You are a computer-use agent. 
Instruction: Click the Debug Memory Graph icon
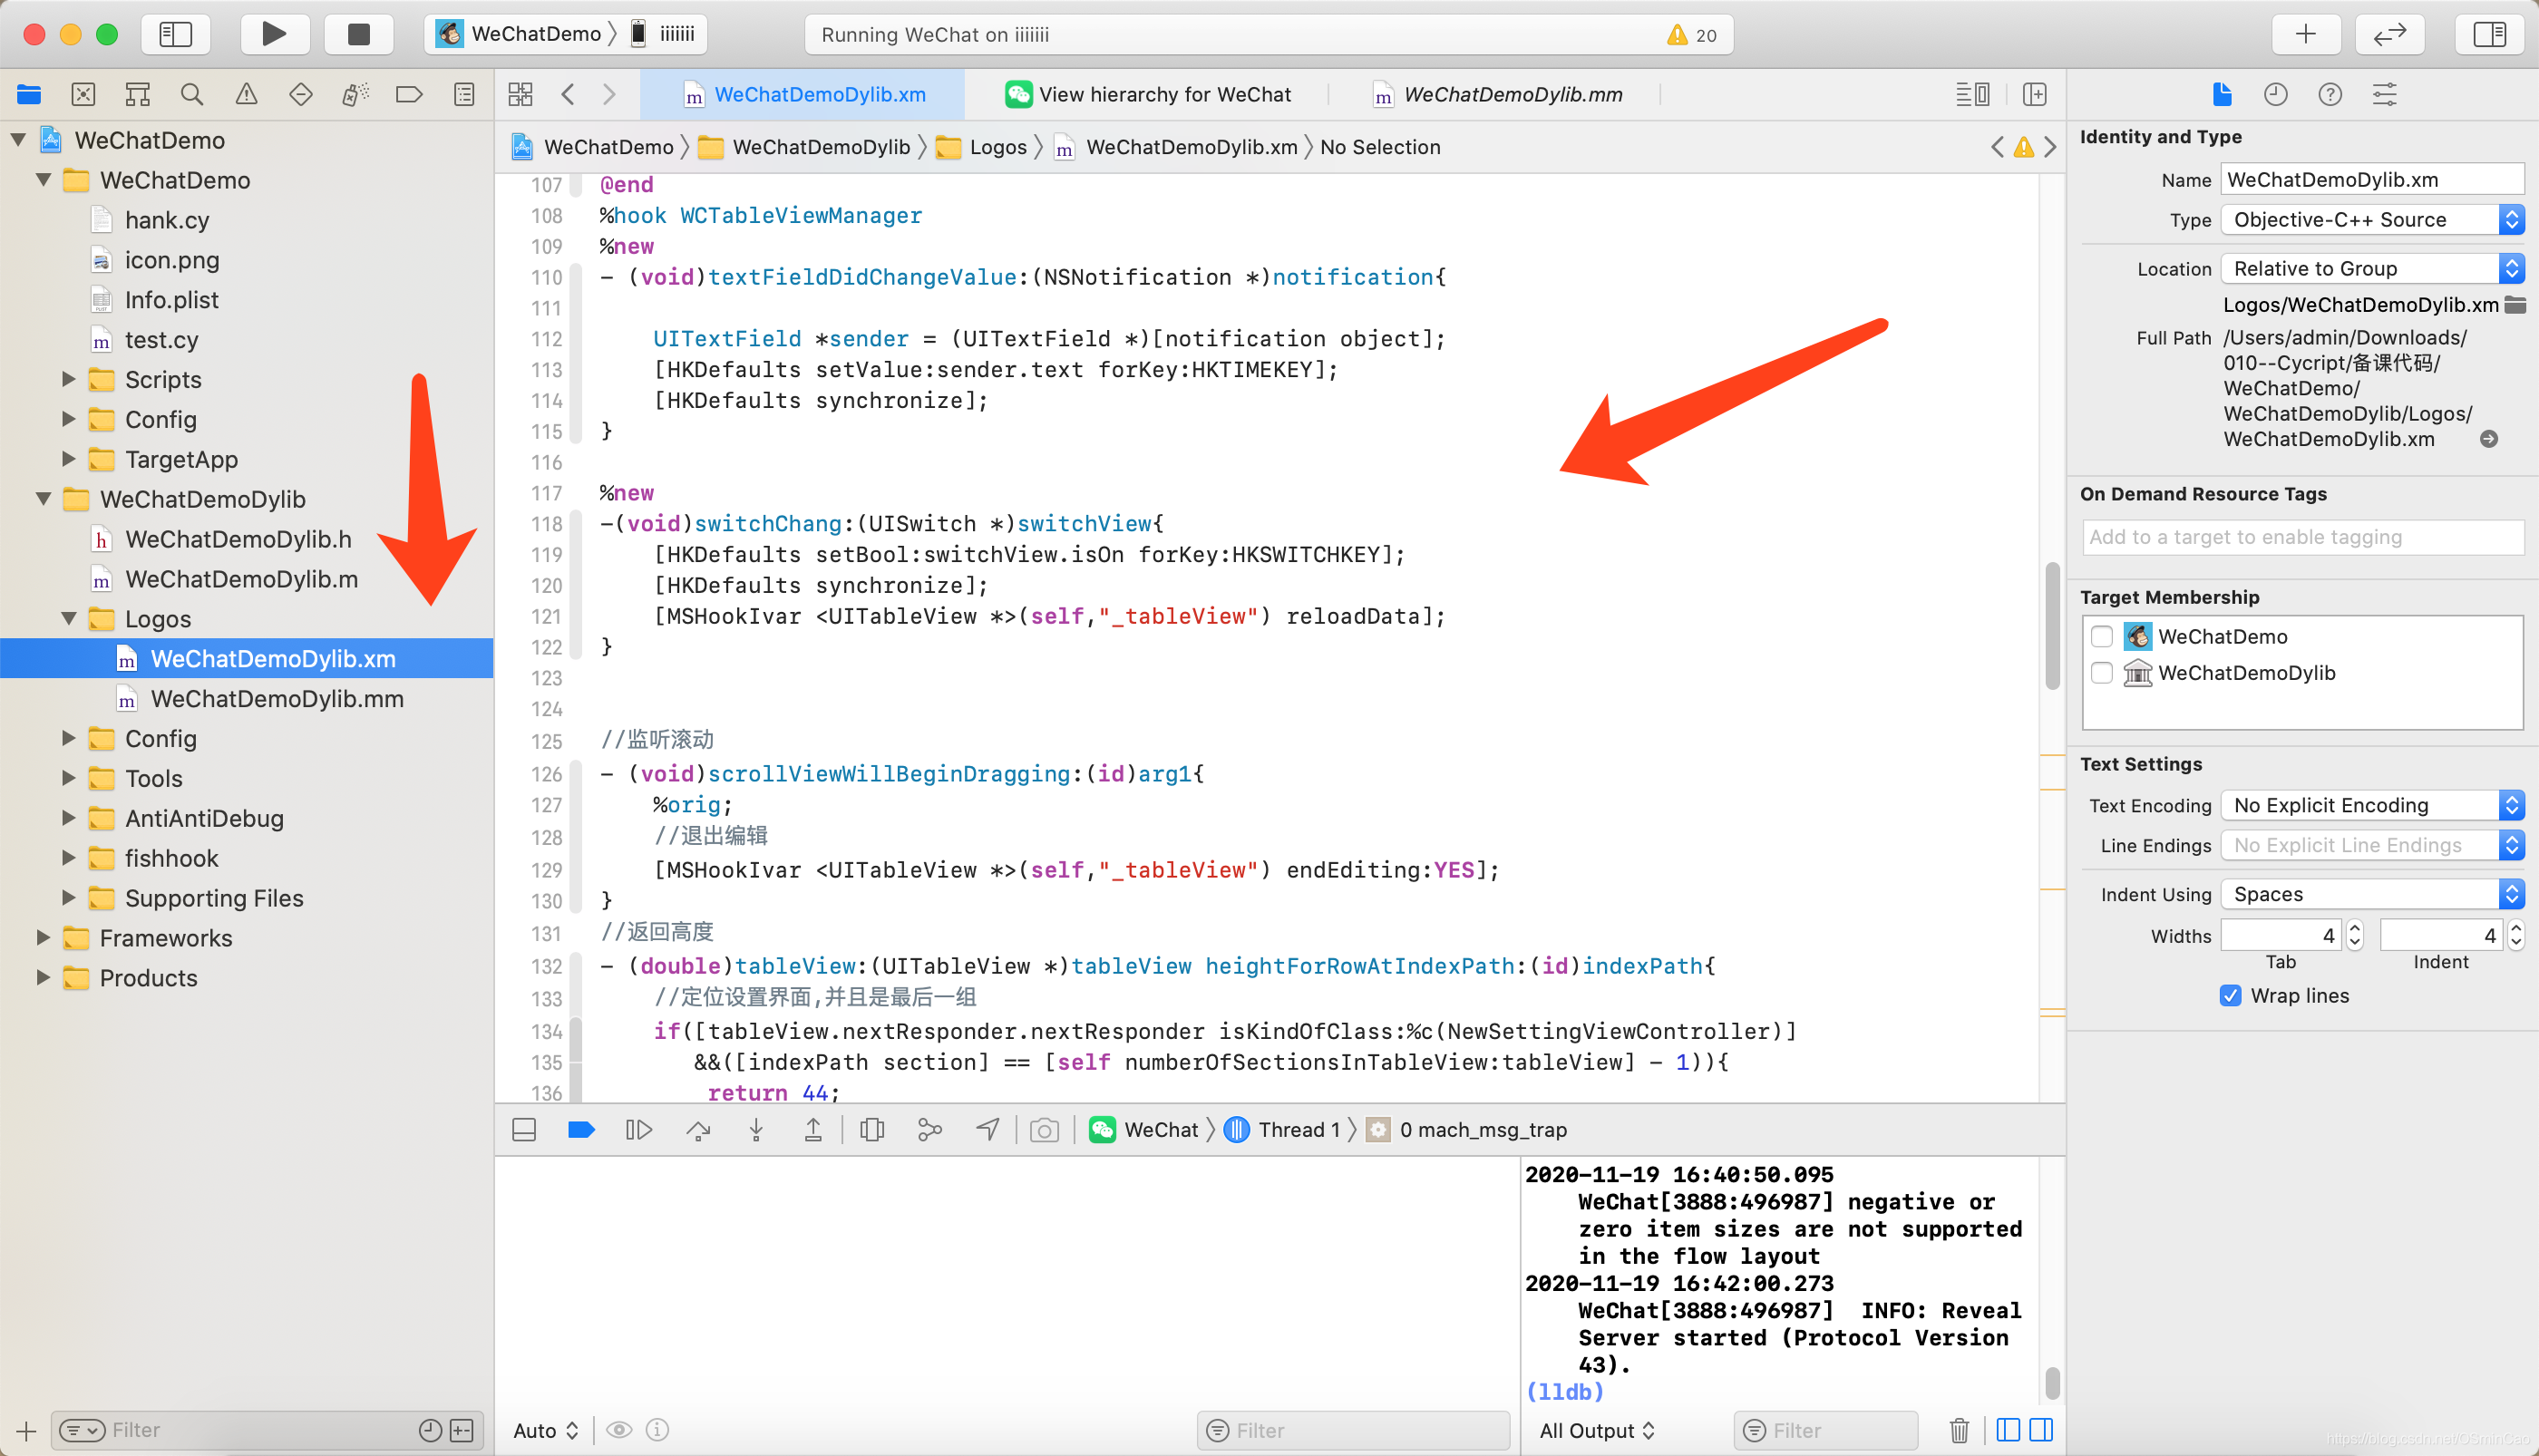pos(929,1130)
